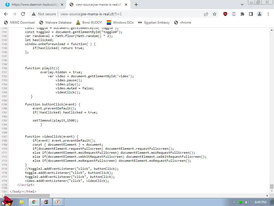The image size is (274, 206).
Task: Click the 'let hasClicked;' line
Action: (39, 40)
